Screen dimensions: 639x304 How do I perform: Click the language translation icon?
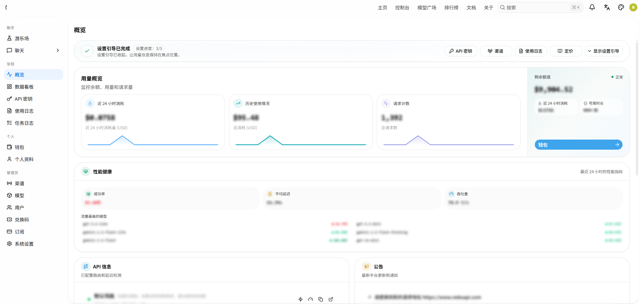[607, 7]
